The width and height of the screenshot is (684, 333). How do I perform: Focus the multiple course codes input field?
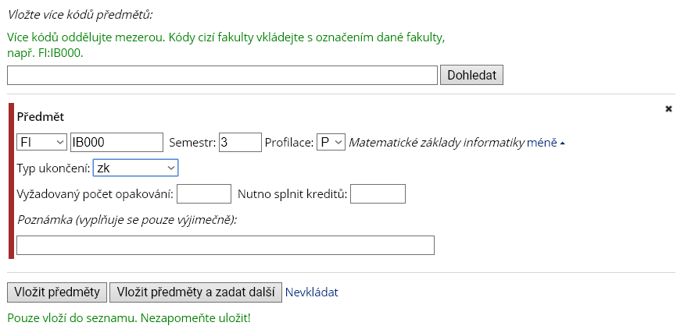pyautogui.click(x=222, y=75)
